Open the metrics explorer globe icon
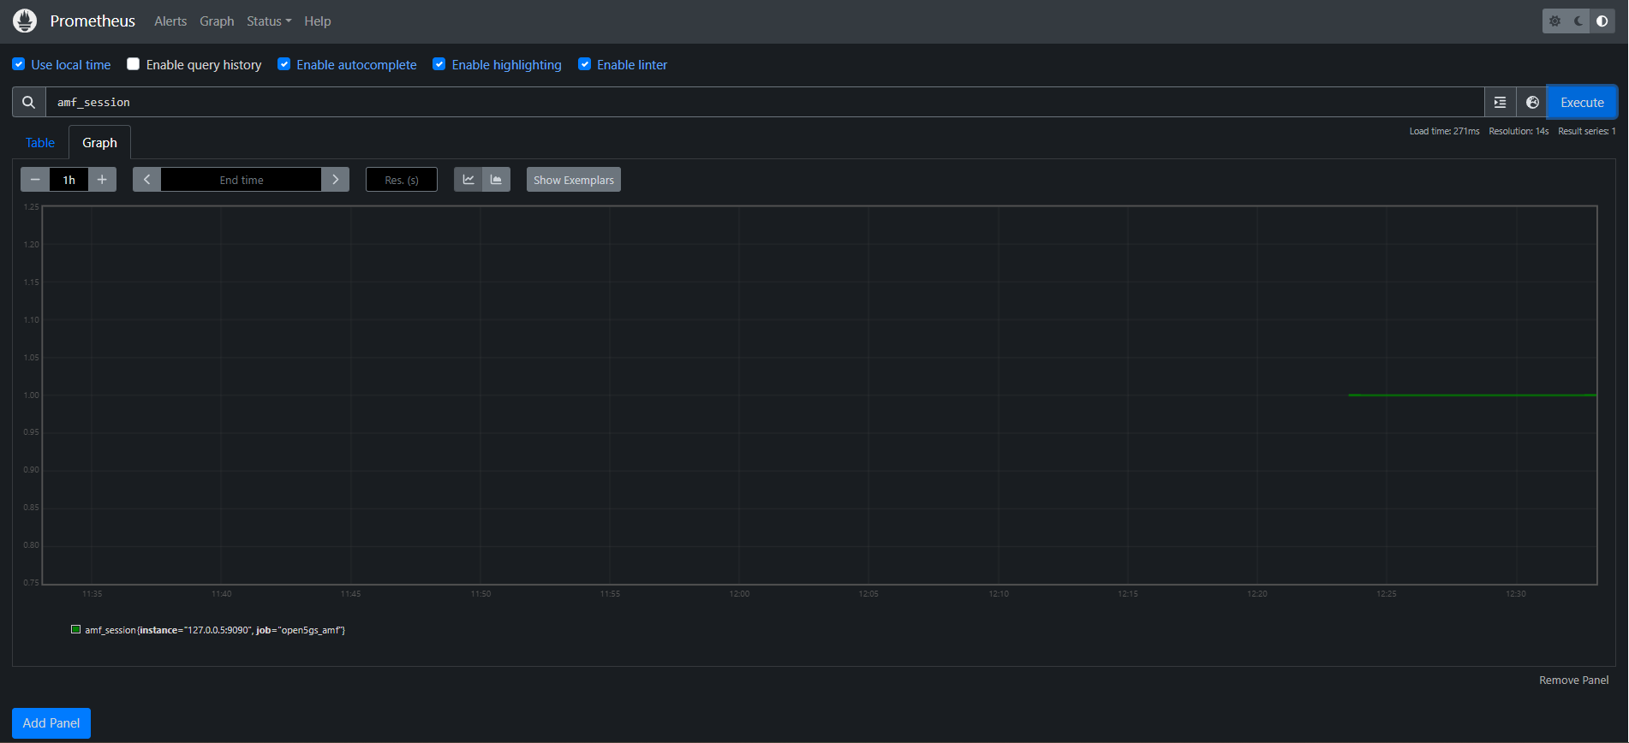 [1532, 103]
